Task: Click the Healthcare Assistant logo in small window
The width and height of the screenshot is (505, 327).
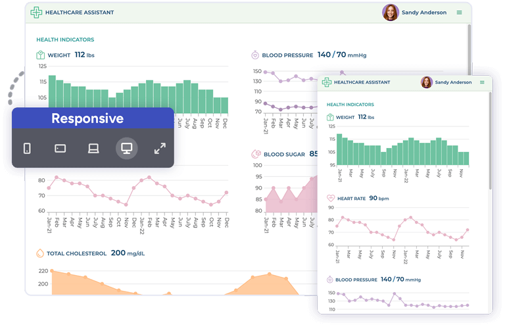Action: [x=326, y=82]
